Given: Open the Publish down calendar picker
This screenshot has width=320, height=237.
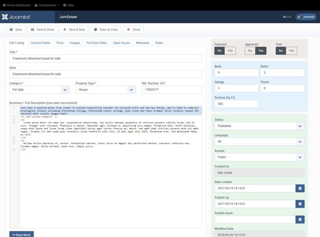Looking at the screenshot, I should pos(300,219).
